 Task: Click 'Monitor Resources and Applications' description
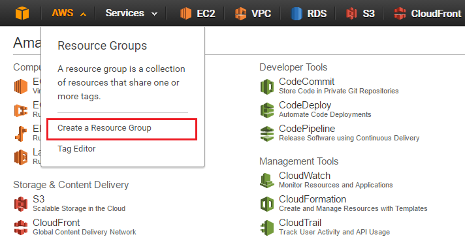coord(336,185)
